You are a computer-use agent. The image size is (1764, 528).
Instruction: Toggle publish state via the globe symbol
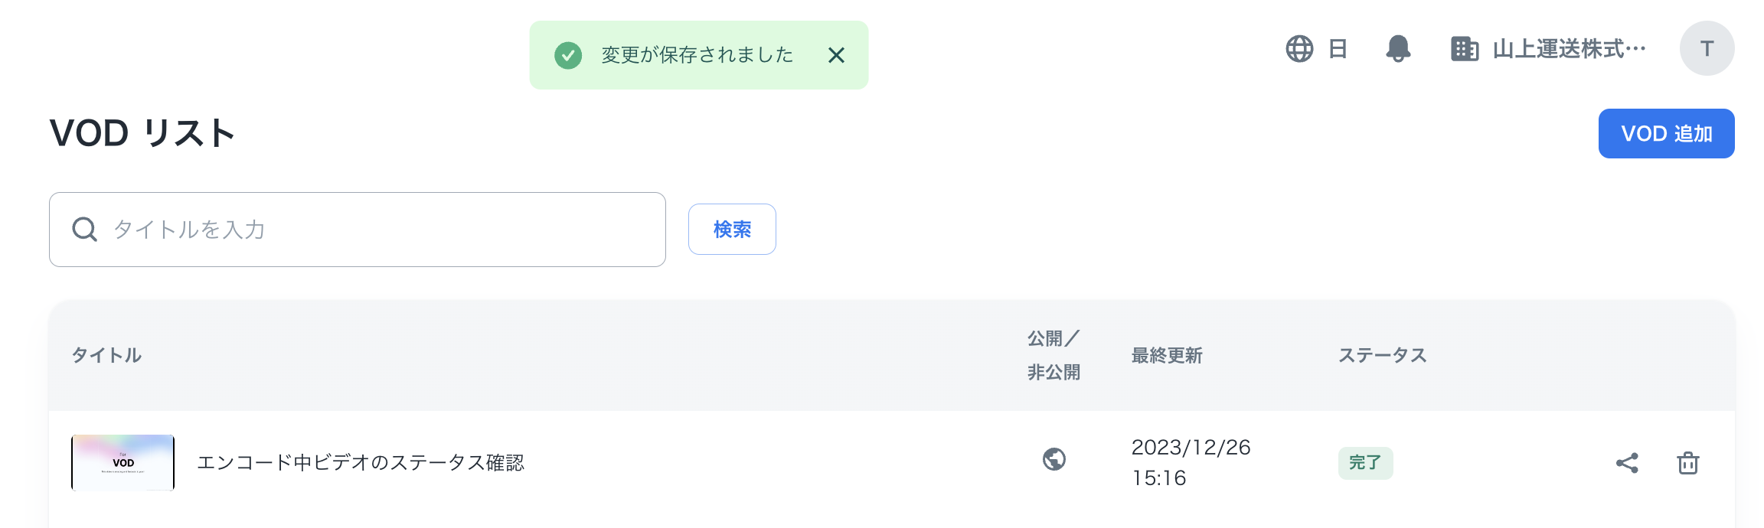point(1055,460)
